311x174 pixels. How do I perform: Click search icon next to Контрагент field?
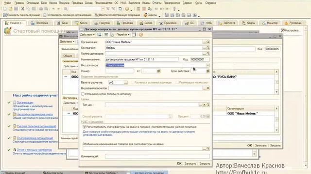208,48
